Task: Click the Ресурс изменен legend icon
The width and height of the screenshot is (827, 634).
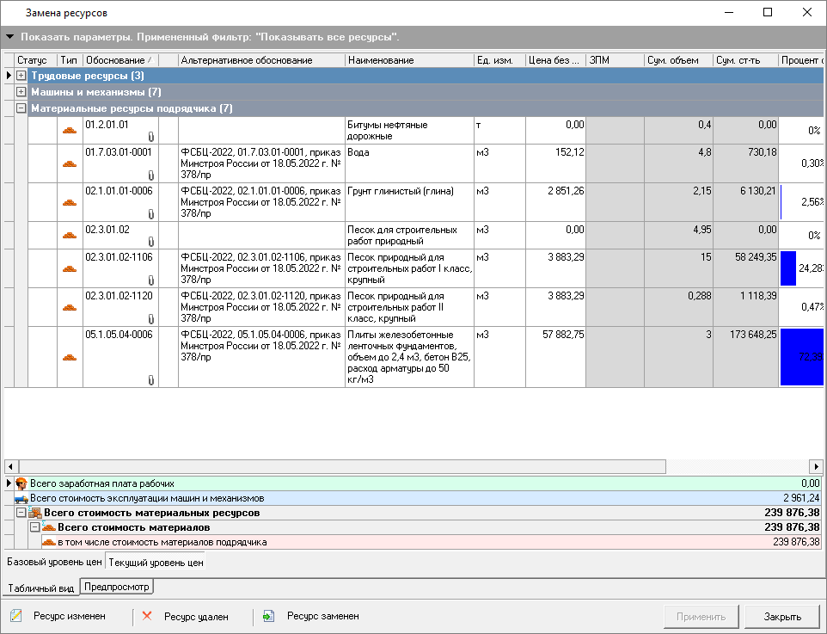Action: point(16,616)
